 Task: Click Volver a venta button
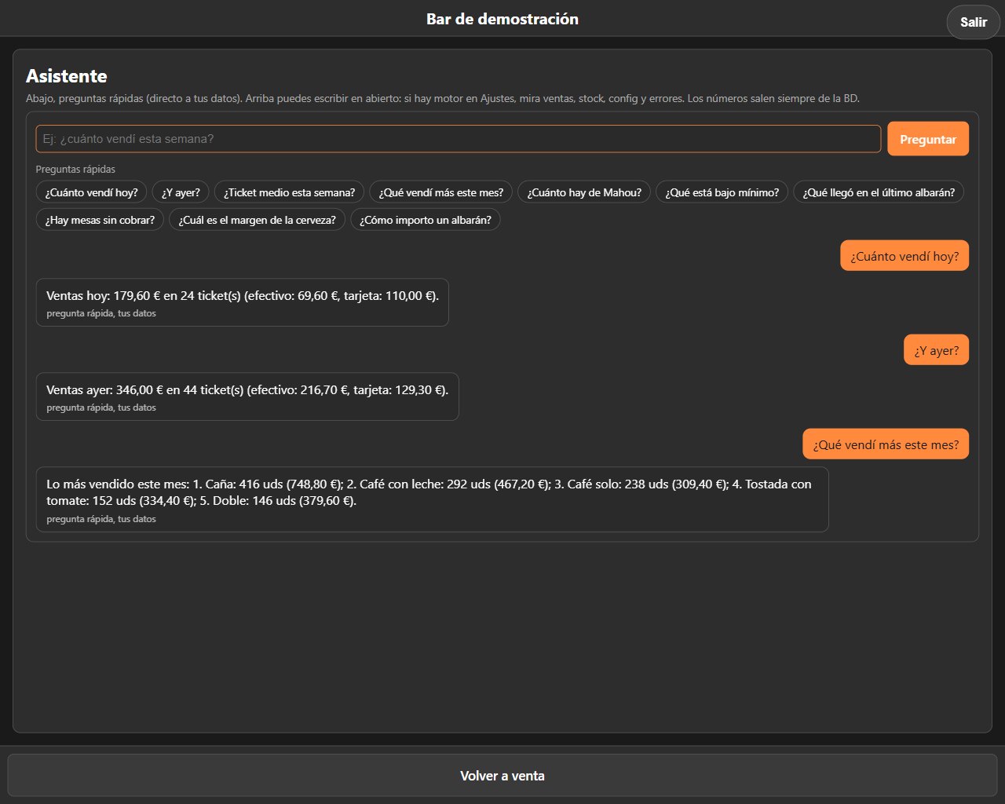tap(502, 776)
